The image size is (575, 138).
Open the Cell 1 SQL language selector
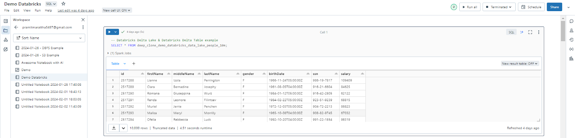point(511,32)
